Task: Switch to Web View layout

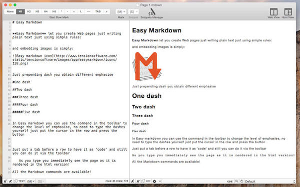Action: (273, 13)
